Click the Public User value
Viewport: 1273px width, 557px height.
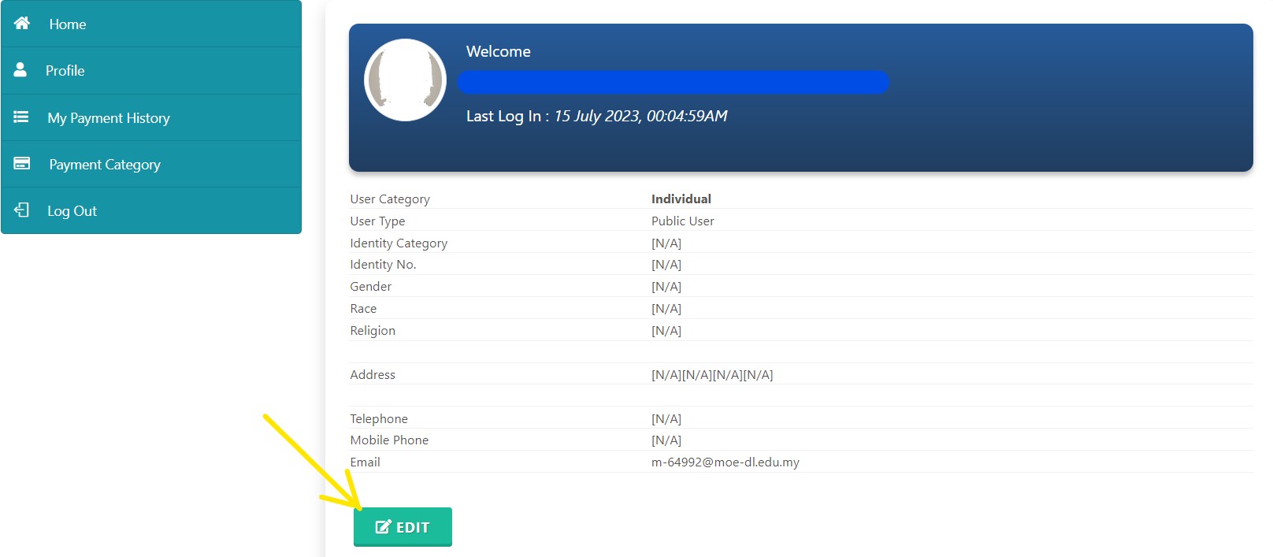click(x=682, y=221)
